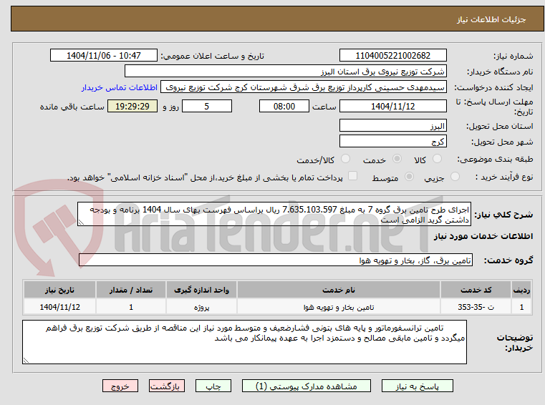The width and height of the screenshot is (545, 405).
Task: Click the شرح کلی نیاز description textarea
Action: coord(274,215)
